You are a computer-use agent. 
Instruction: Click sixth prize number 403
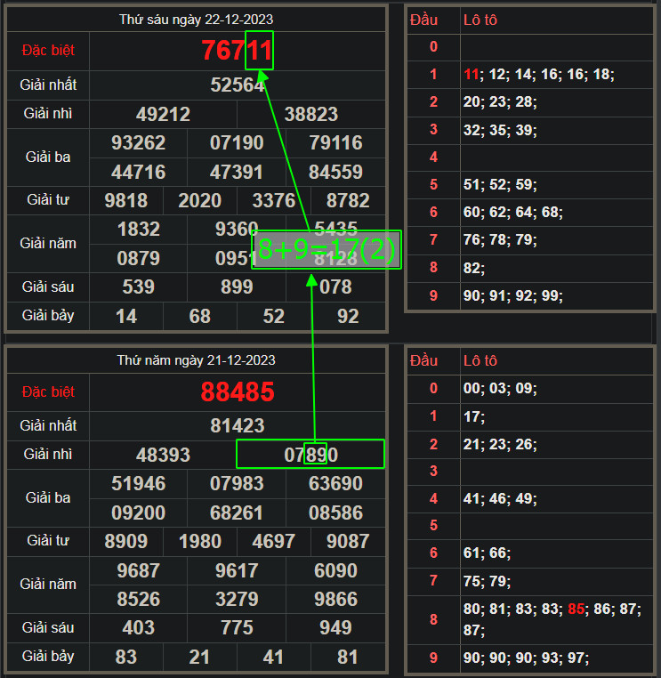point(138,627)
